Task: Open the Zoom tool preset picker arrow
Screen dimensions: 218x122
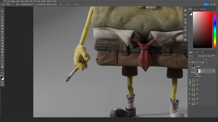Action: click(x=10, y=4)
